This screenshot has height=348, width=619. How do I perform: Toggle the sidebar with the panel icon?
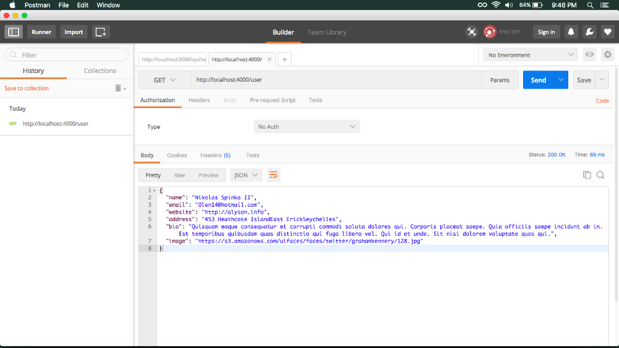pos(14,32)
